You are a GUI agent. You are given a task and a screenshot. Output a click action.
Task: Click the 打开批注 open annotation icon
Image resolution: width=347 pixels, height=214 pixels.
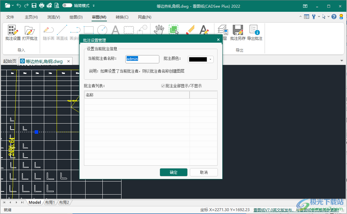coord(30,32)
